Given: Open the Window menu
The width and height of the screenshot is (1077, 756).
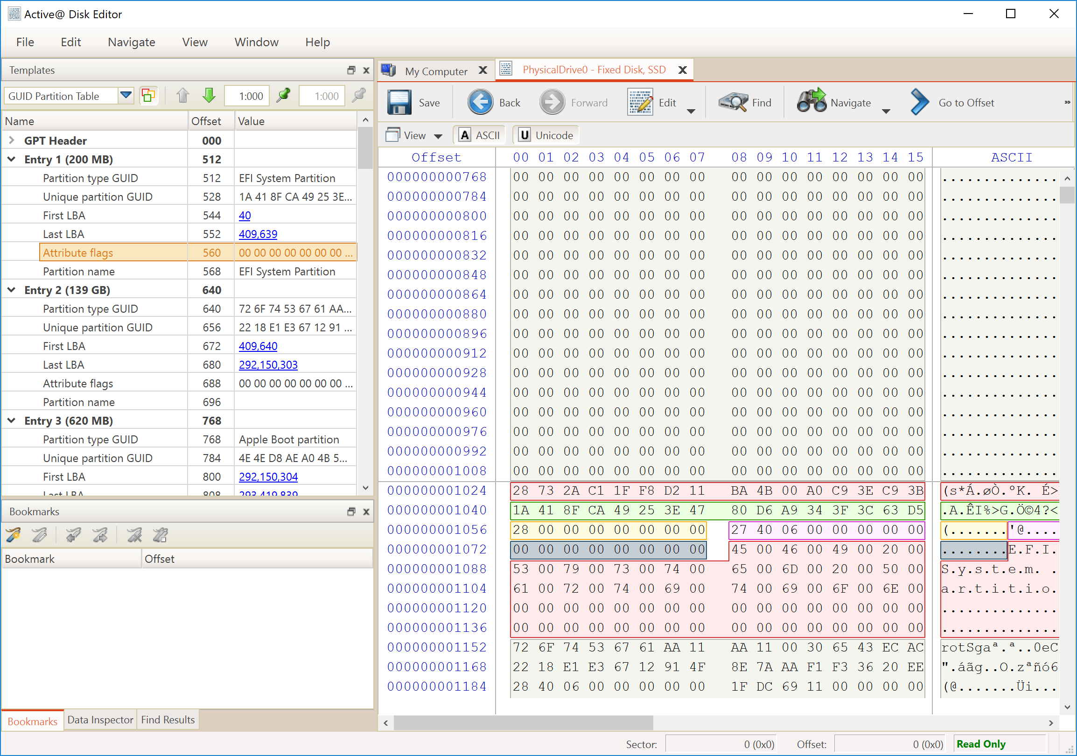Looking at the screenshot, I should (x=256, y=42).
